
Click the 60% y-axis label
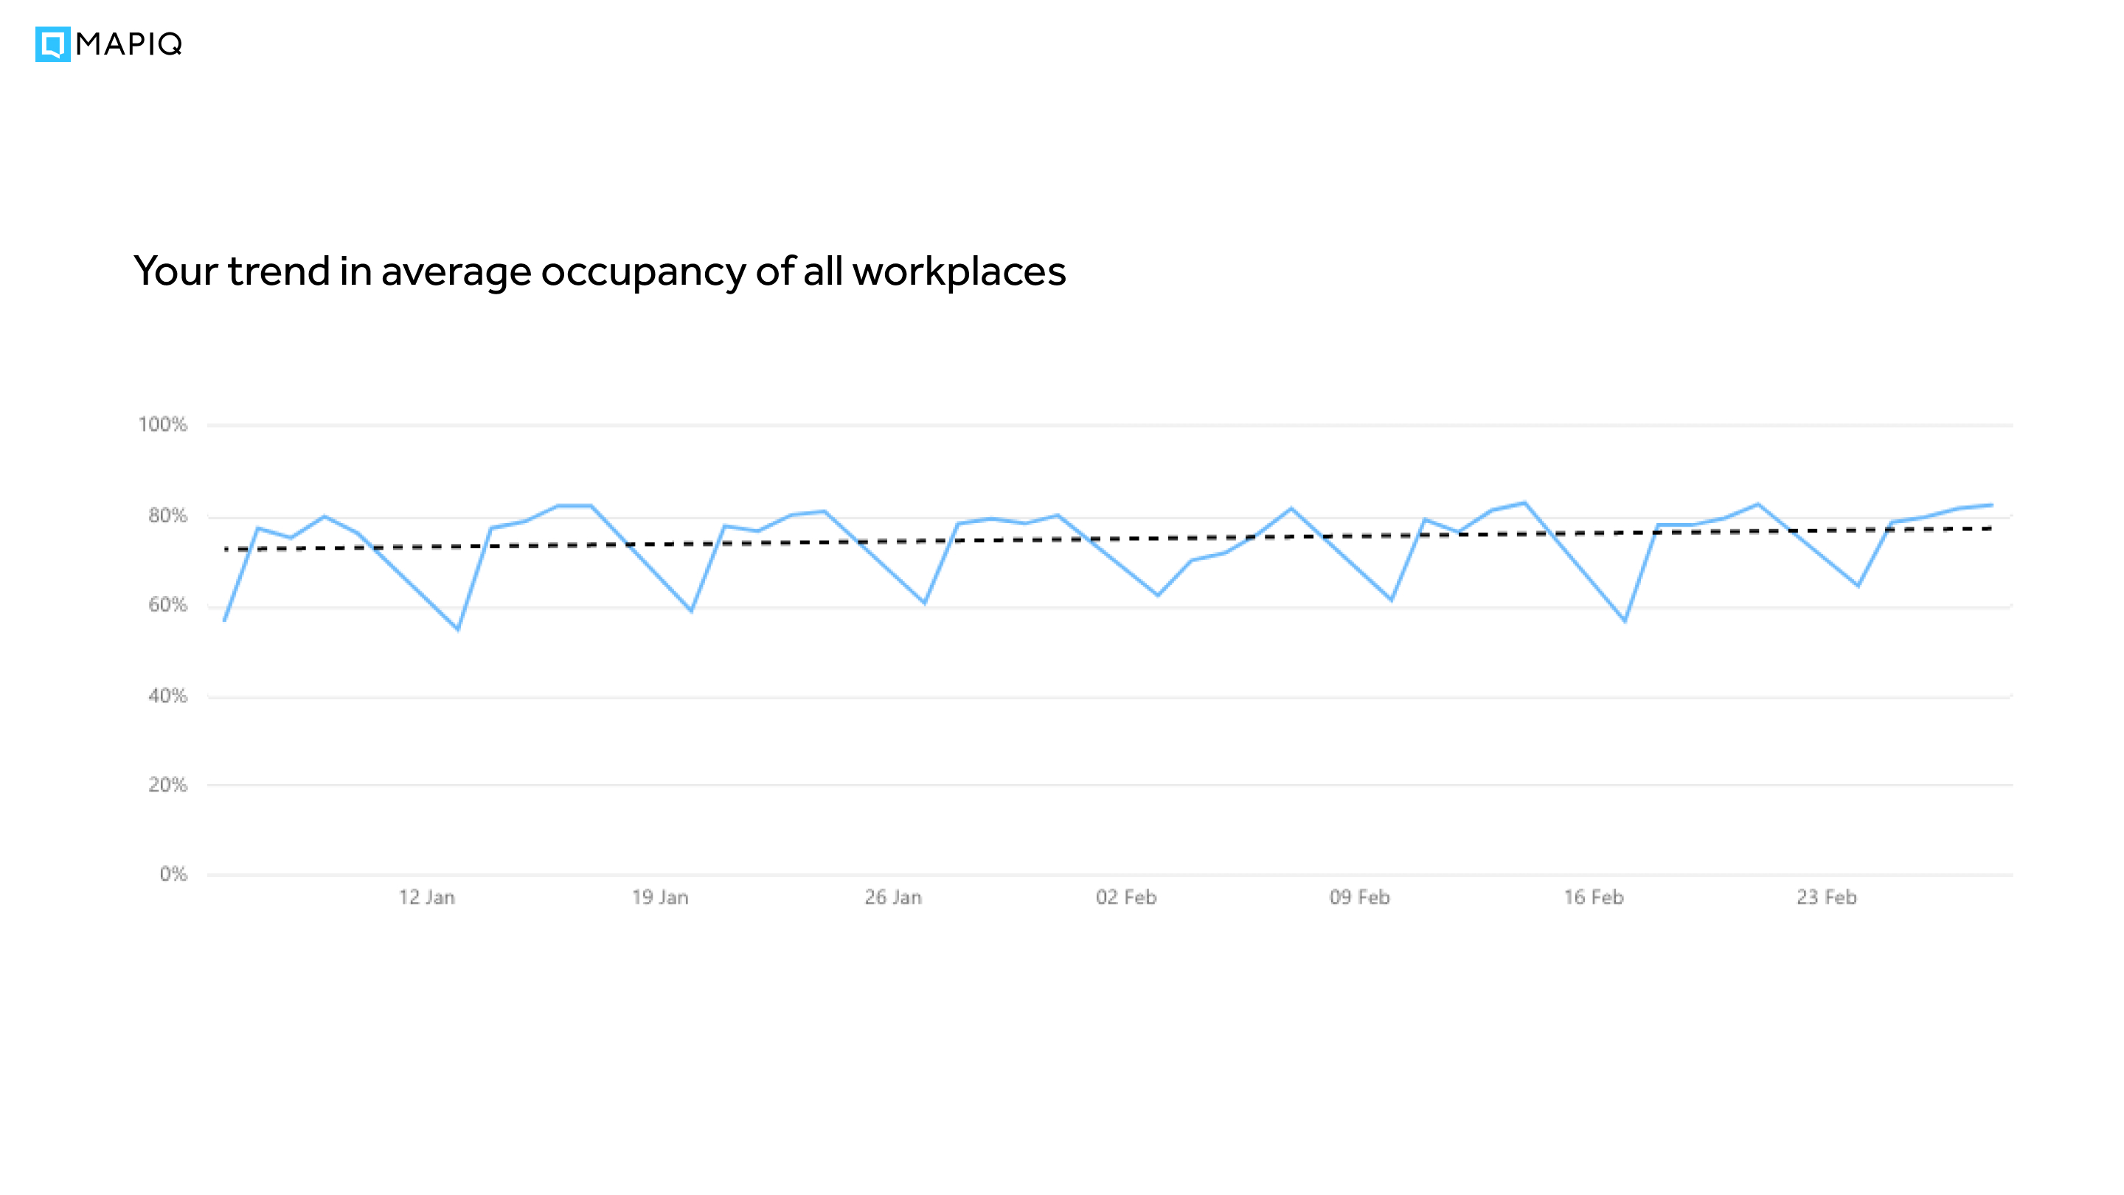point(167,606)
